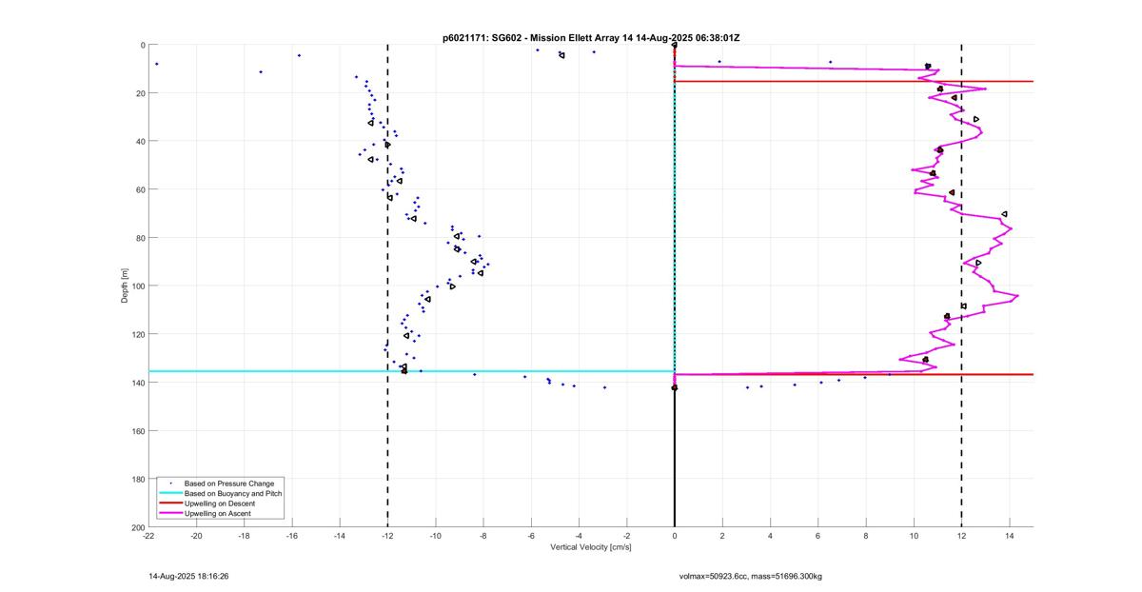Click x-axis tick label '-14'

(x=340, y=536)
